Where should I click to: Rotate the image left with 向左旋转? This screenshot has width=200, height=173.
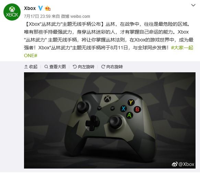(84, 66)
